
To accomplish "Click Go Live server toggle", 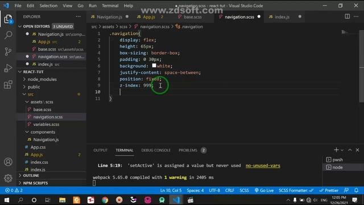I will (264, 190).
